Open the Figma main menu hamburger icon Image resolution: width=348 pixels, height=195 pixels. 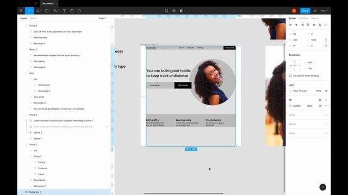point(21,11)
